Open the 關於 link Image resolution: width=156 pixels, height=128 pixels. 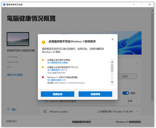(14, 110)
